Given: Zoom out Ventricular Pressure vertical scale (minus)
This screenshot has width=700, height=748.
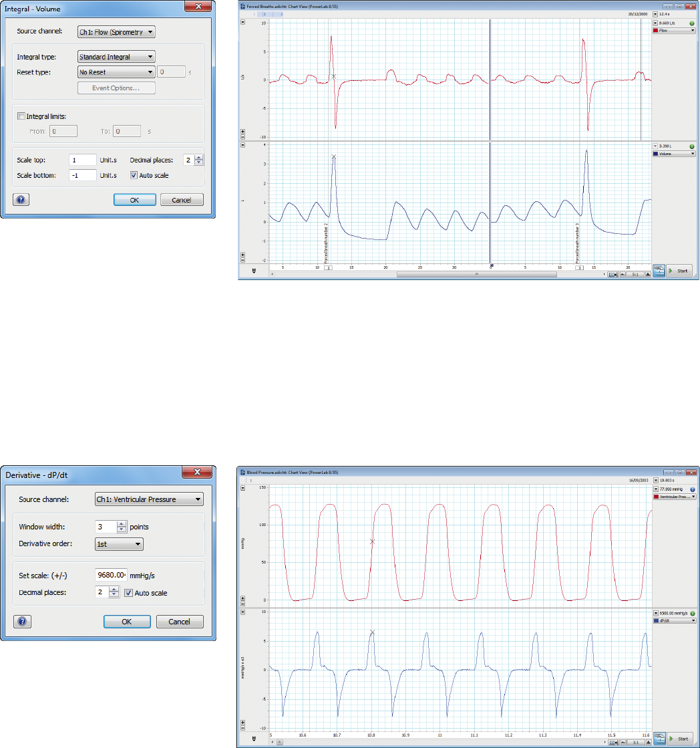Looking at the screenshot, I should (x=242, y=603).
